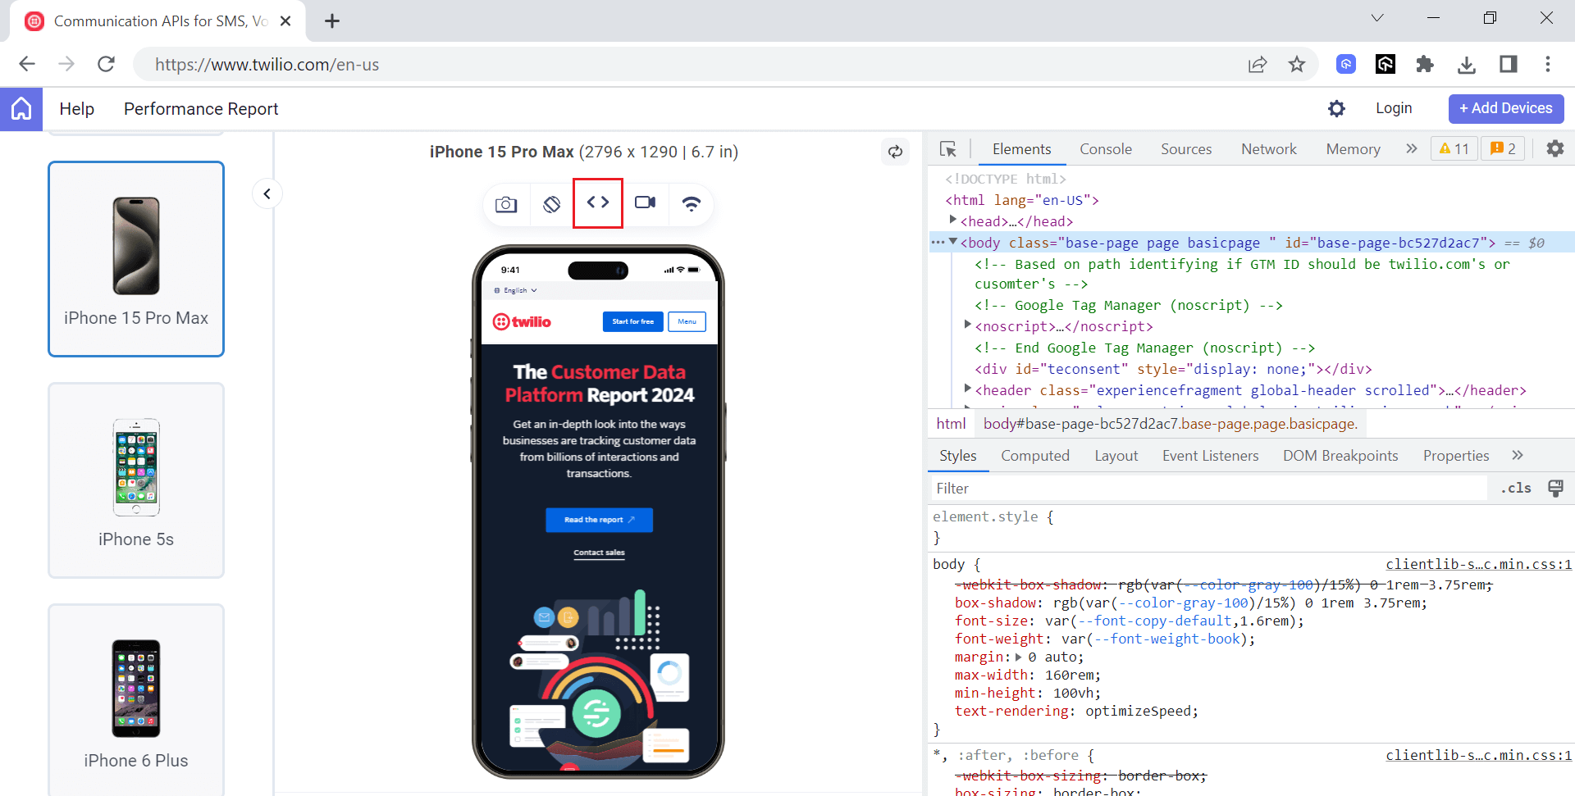Click the downloads icon in browser toolbar
1575x796 pixels.
[1467, 64]
